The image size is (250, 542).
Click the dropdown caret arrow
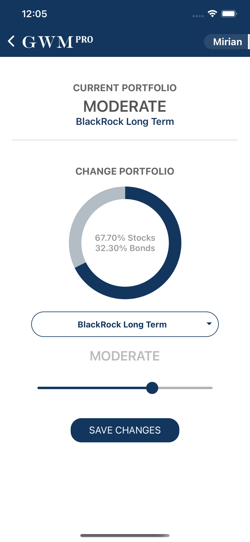click(209, 324)
